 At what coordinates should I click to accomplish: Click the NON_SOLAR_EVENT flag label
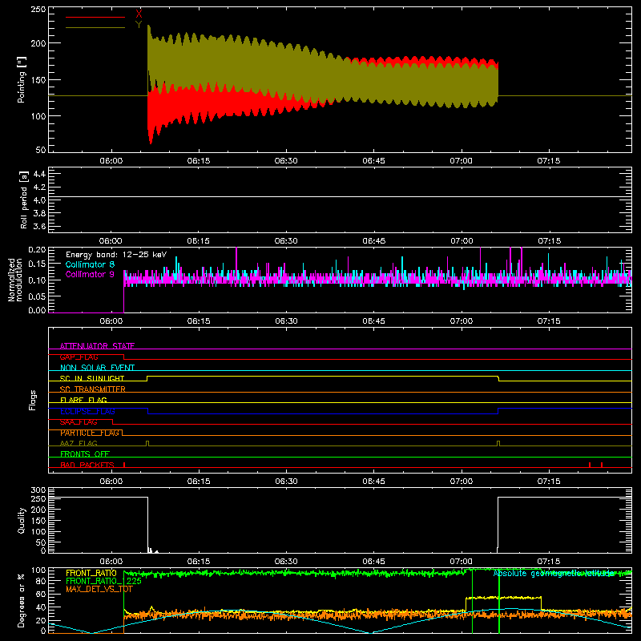[97, 368]
